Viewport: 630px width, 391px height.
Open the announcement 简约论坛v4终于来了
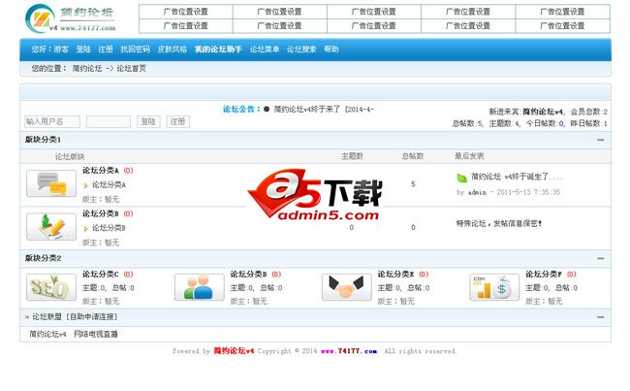tap(324, 109)
